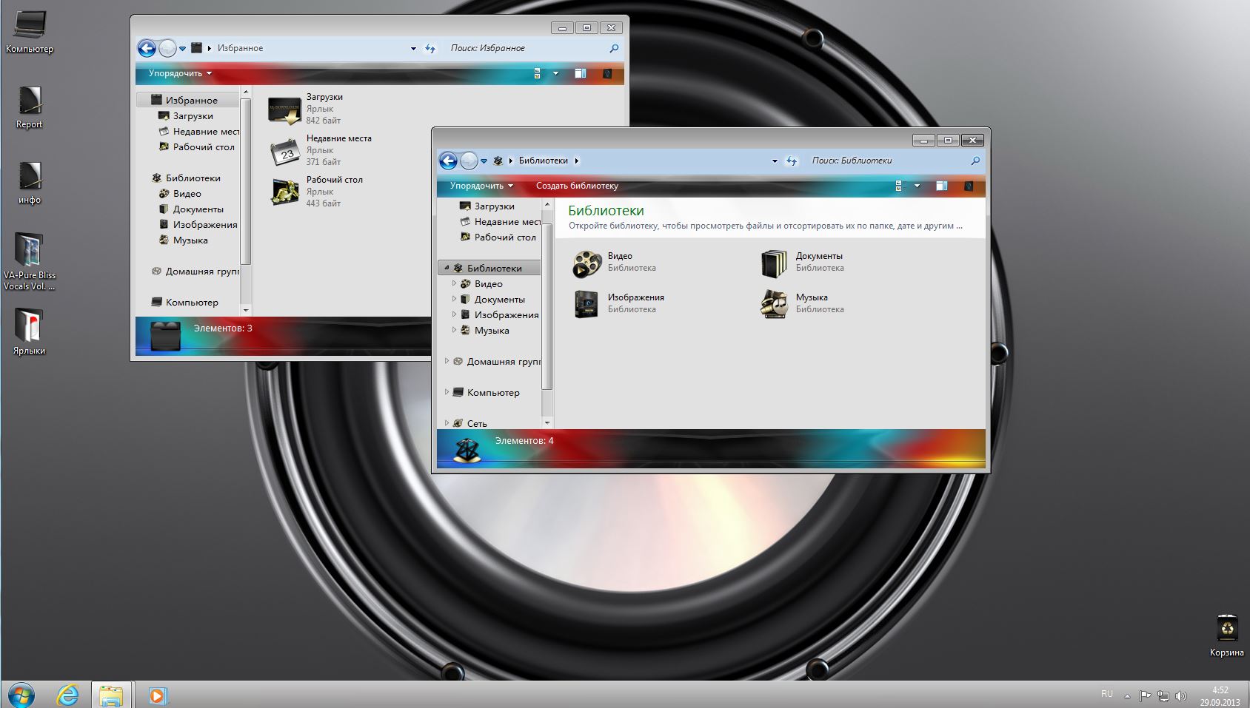Launch Windows Media Player from taskbar
Screen dimensions: 1250x708
[157, 695]
